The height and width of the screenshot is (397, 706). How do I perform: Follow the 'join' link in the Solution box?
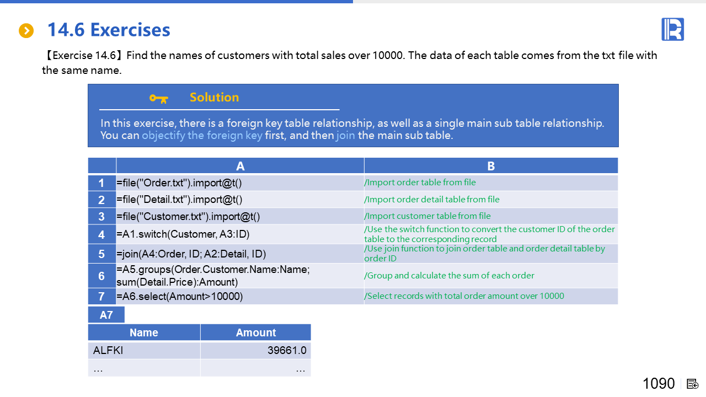345,135
